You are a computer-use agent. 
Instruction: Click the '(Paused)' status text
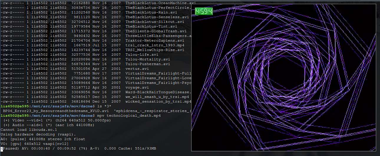pyautogui.click(x=10, y=148)
